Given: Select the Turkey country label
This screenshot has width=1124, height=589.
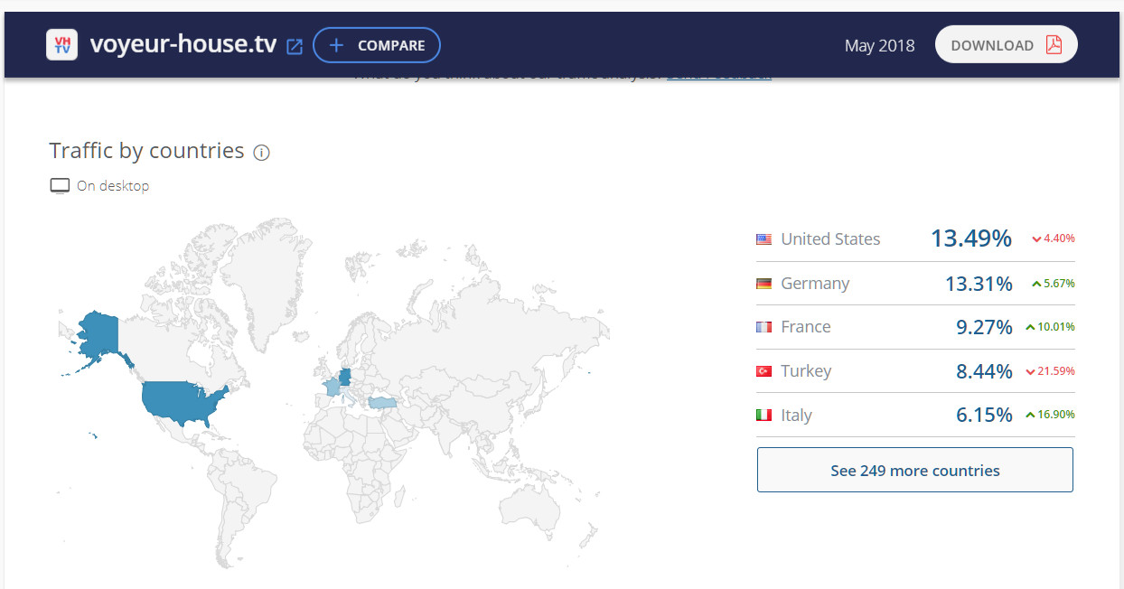Looking at the screenshot, I should click(x=806, y=371).
